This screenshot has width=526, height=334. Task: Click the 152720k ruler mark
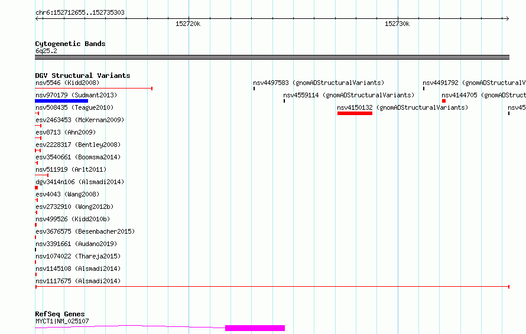click(x=188, y=24)
